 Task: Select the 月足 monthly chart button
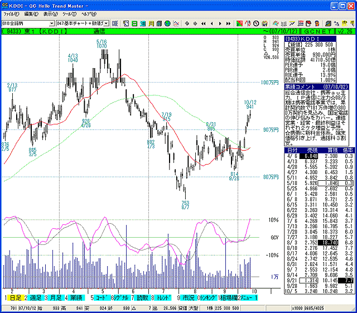(56, 297)
